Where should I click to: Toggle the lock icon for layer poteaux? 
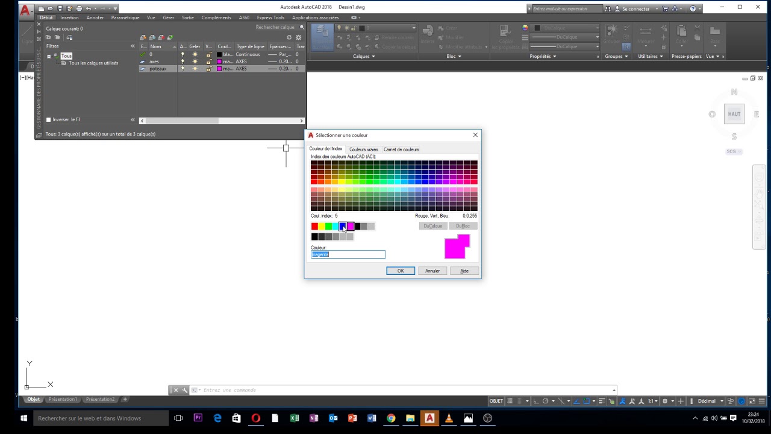point(208,69)
